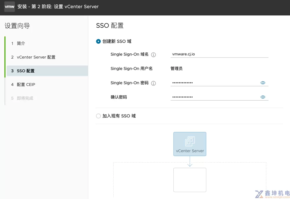Image resolution: width=290 pixels, height=199 pixels.
Task: Click the vCenter Server icon in diagram
Action: coord(190,141)
